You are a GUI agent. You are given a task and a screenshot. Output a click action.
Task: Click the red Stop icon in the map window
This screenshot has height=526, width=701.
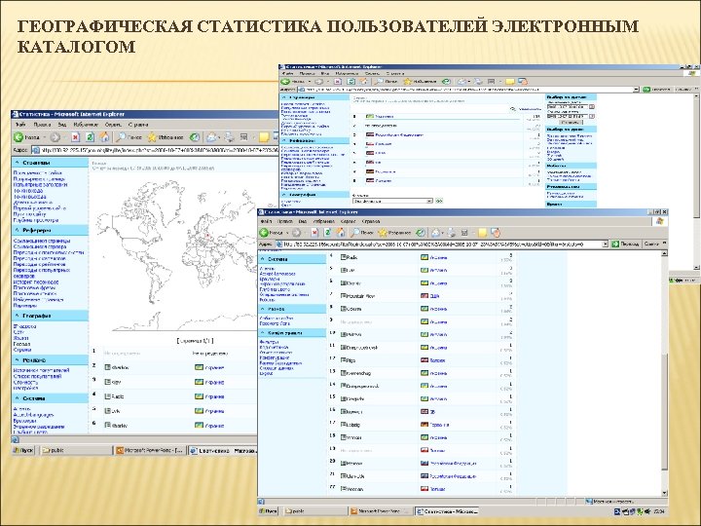[x=75, y=137]
